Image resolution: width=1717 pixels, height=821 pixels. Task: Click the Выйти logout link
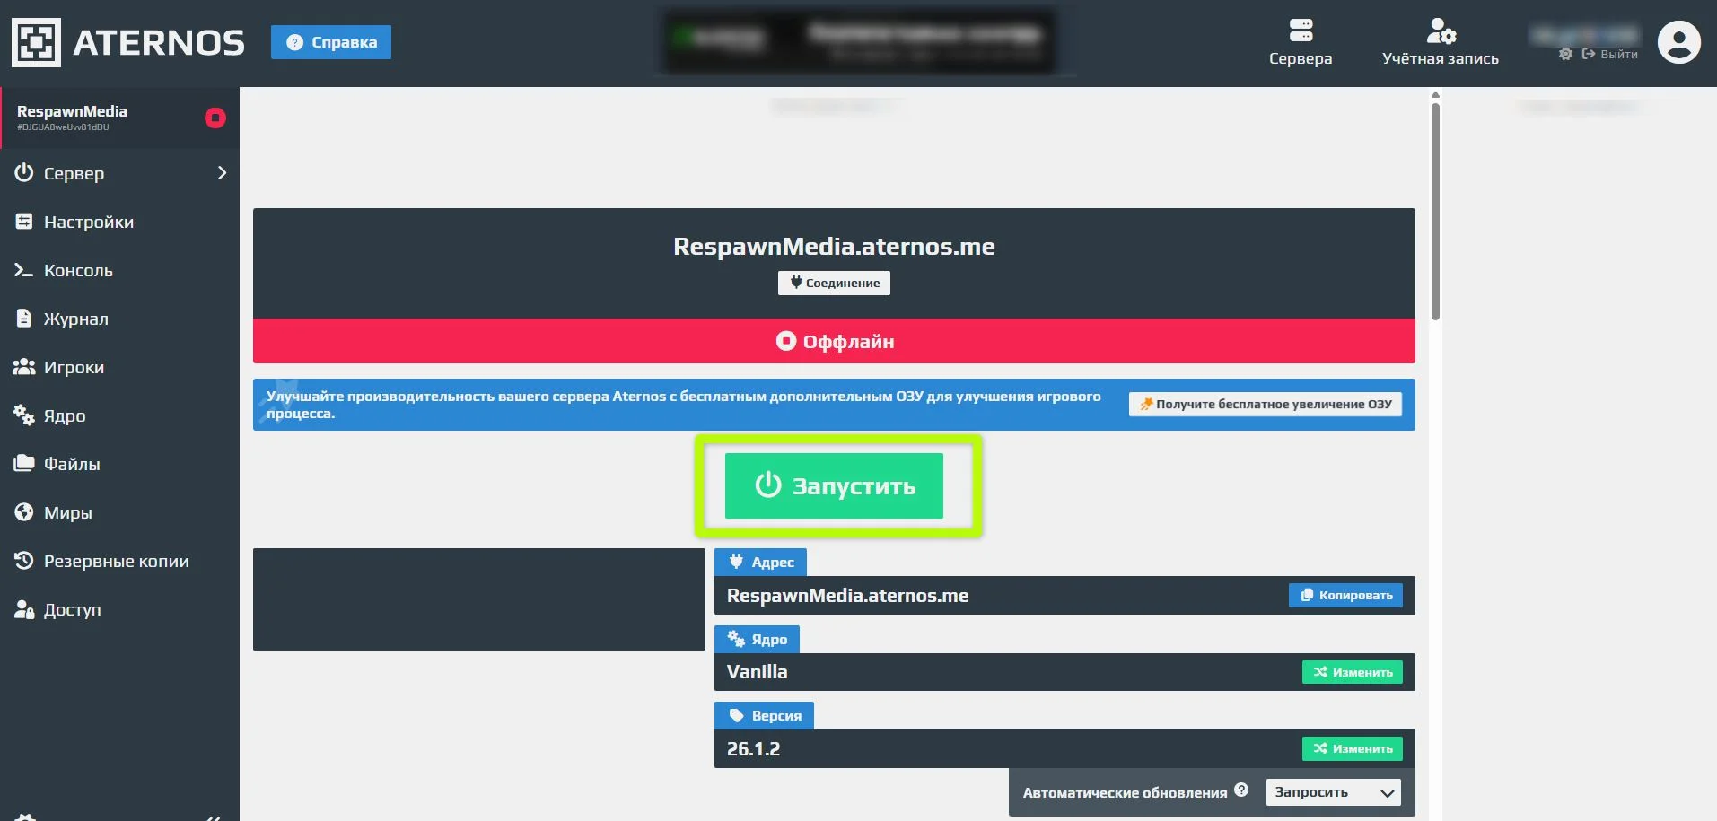click(1610, 54)
